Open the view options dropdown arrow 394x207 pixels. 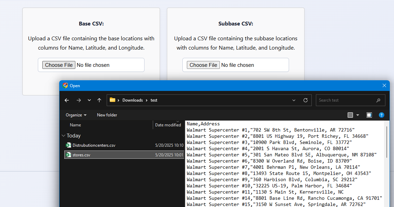point(358,115)
